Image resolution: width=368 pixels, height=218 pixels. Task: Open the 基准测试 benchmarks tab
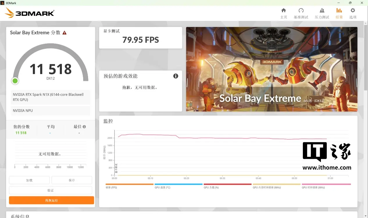pyautogui.click(x=301, y=13)
